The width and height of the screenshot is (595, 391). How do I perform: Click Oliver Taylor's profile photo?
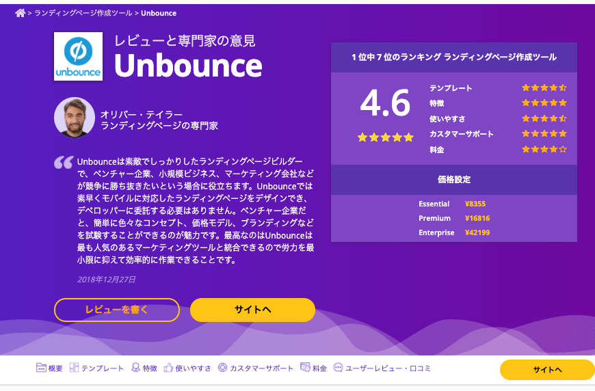[x=75, y=118]
